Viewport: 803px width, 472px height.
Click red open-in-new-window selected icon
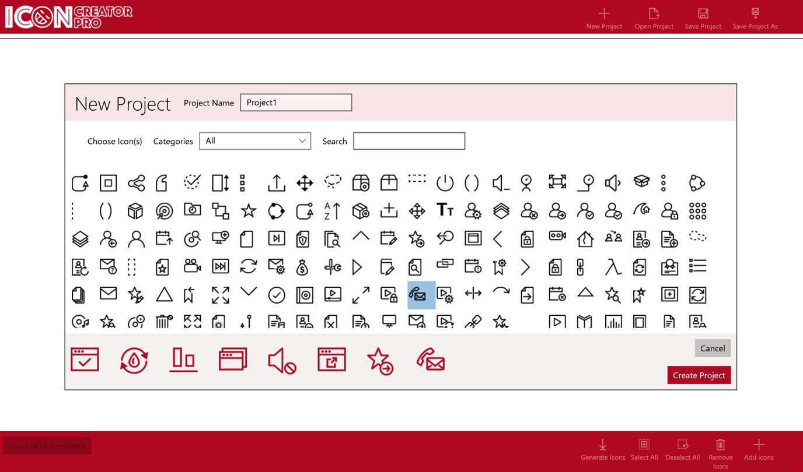[331, 360]
